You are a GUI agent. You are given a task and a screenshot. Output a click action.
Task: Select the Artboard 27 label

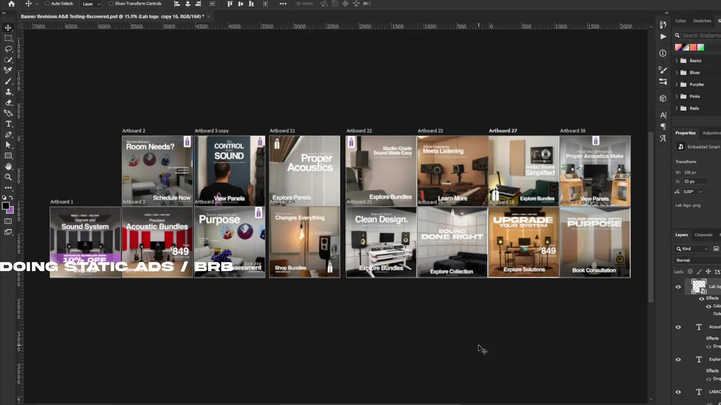[503, 130]
